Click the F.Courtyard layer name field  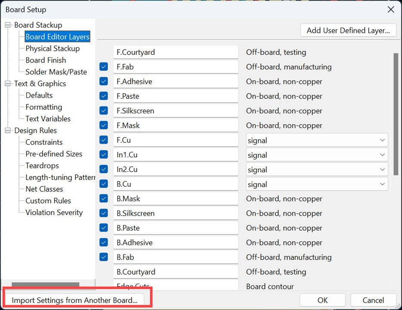tap(176, 52)
